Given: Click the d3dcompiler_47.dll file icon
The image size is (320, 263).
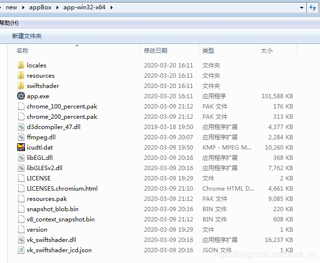Looking at the screenshot, I should (21, 127).
